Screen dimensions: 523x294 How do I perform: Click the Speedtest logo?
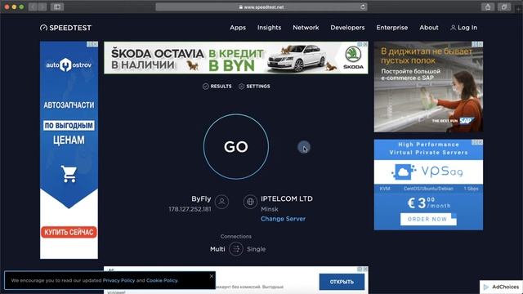click(x=65, y=28)
